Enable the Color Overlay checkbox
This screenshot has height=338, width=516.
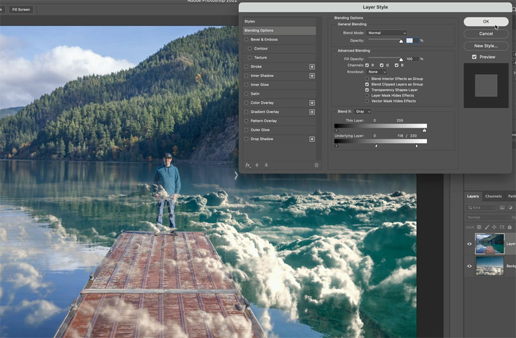(246, 103)
